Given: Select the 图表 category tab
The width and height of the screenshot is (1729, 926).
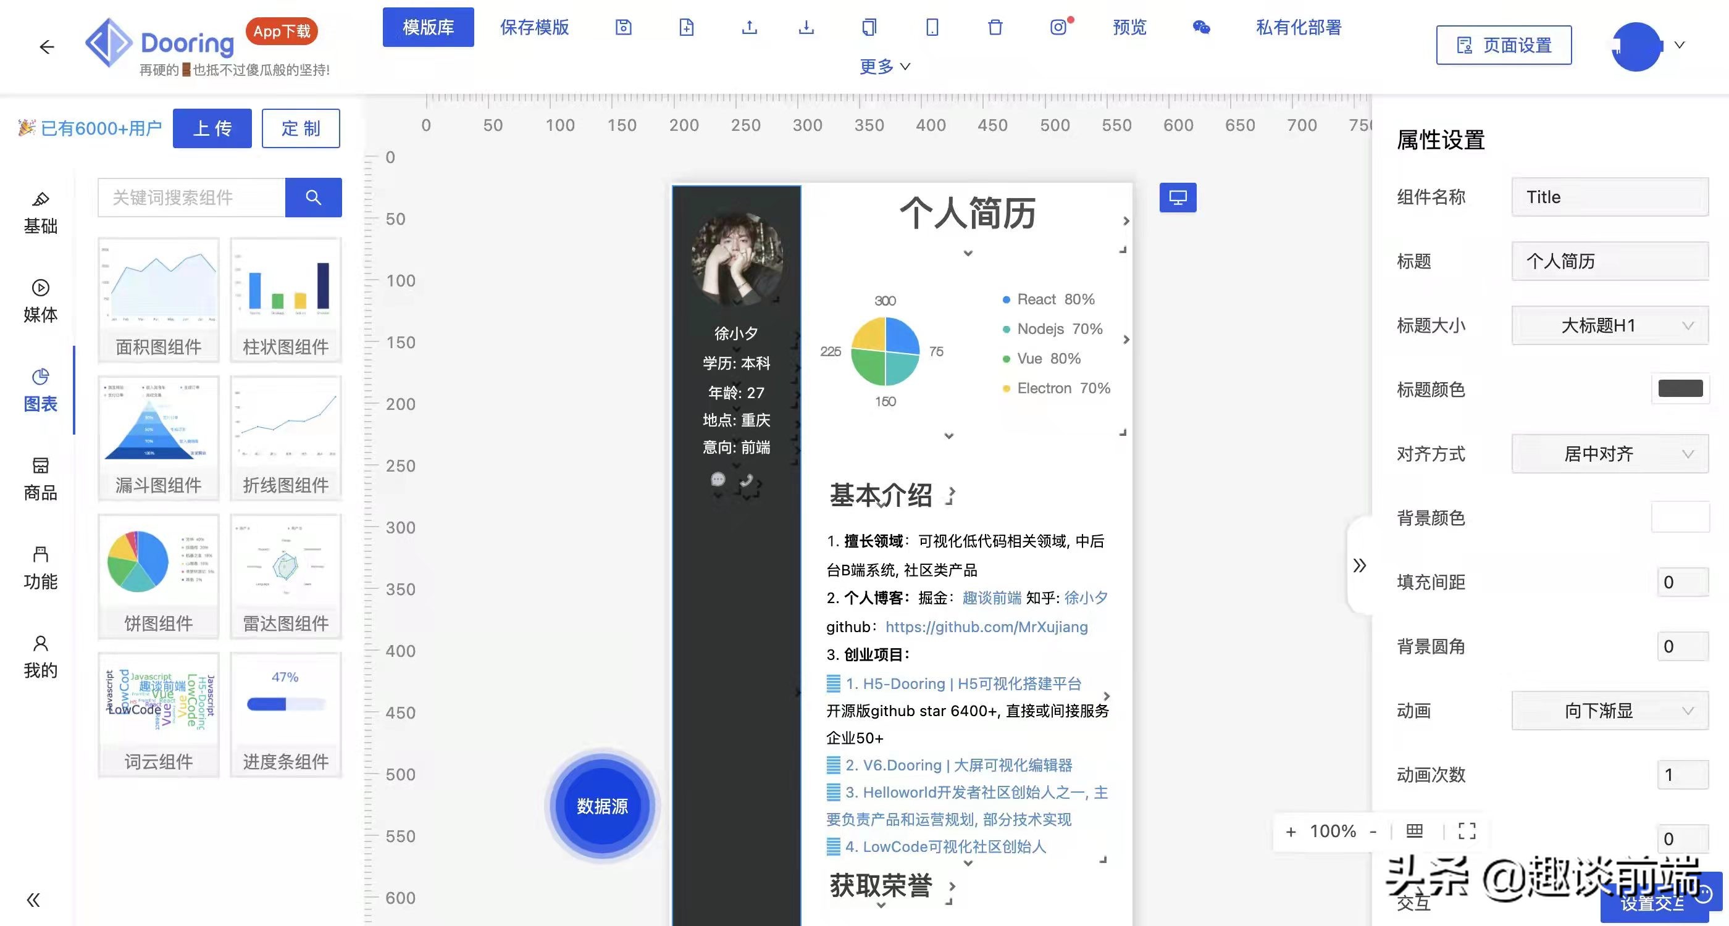Looking at the screenshot, I should pyautogui.click(x=40, y=391).
